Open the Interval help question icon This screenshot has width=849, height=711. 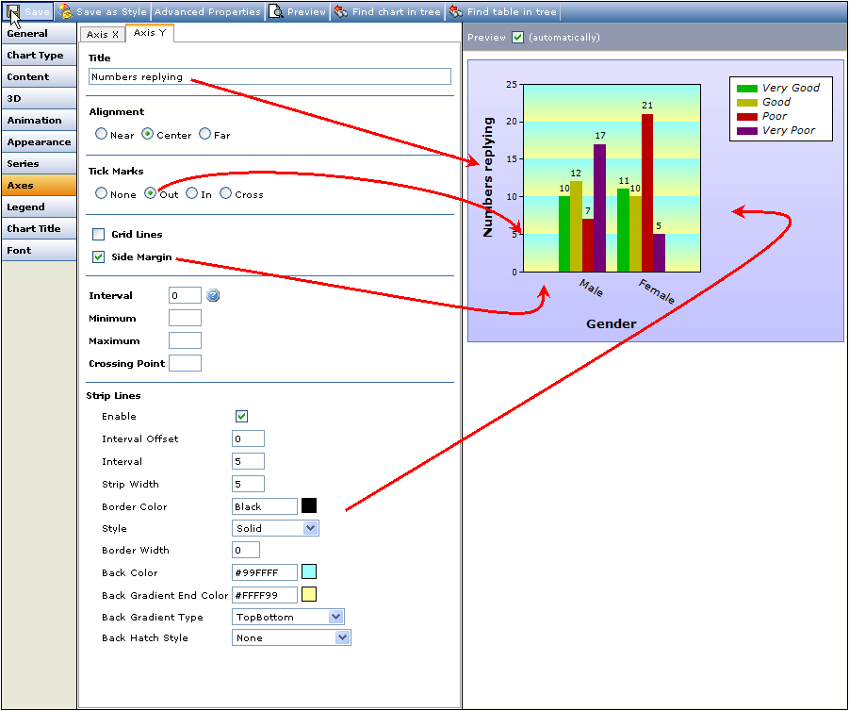point(213,295)
